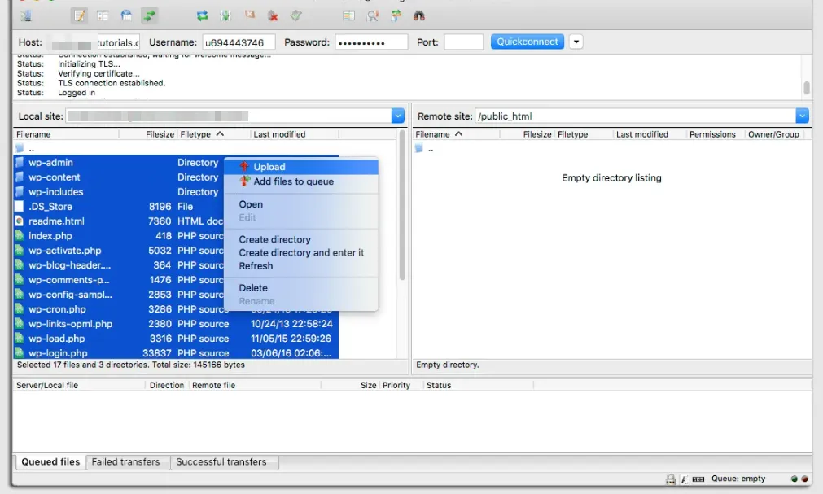Viewport: 823px width, 494px height.
Task: Expand the Remote site path dropdown
Action: [802, 116]
